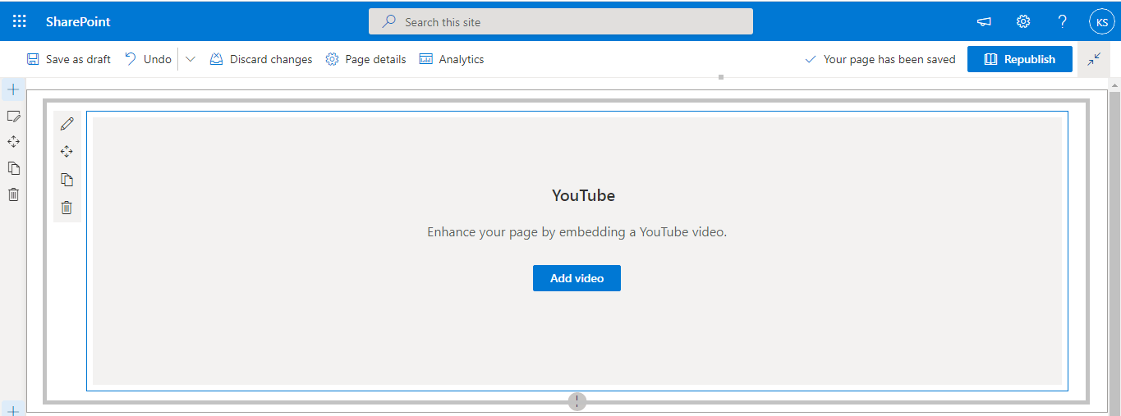Edit web part with pencil icon

click(67, 124)
